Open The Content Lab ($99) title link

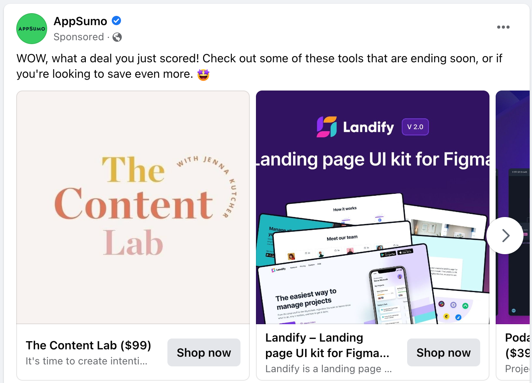coord(88,345)
